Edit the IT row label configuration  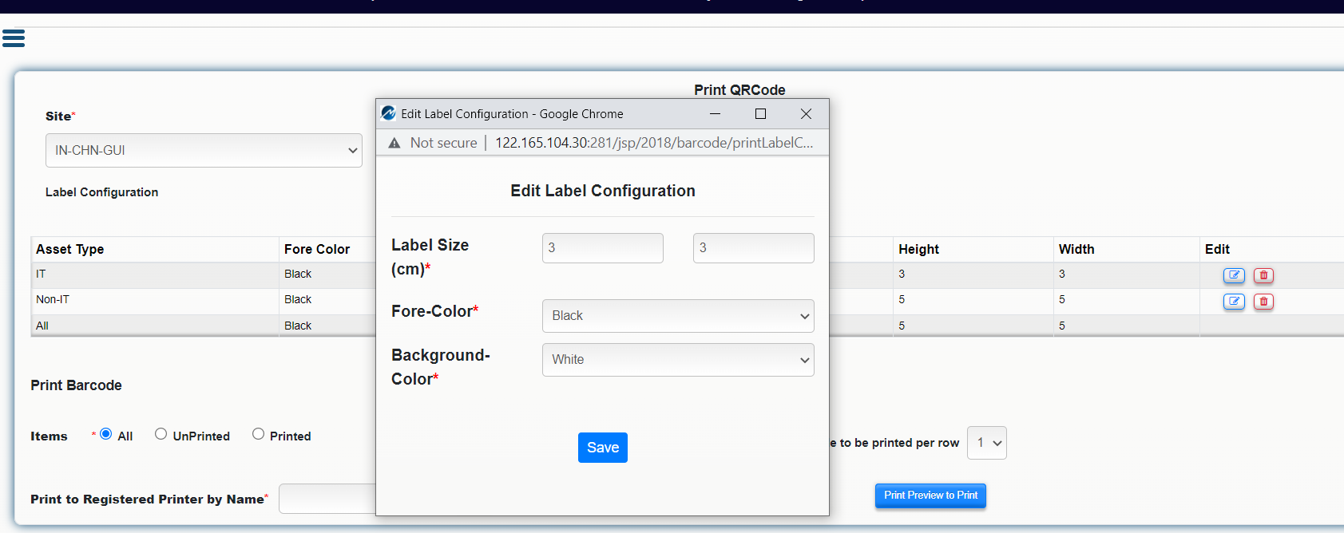(x=1234, y=275)
